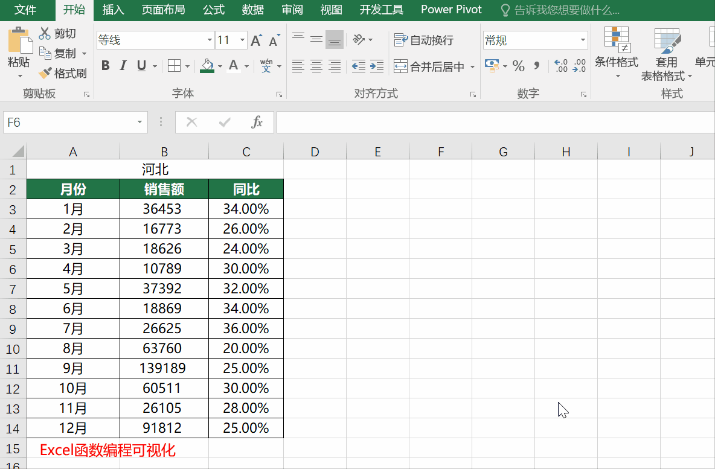Switch to the Power Pivot tab
This screenshot has height=469, width=715.
(451, 10)
